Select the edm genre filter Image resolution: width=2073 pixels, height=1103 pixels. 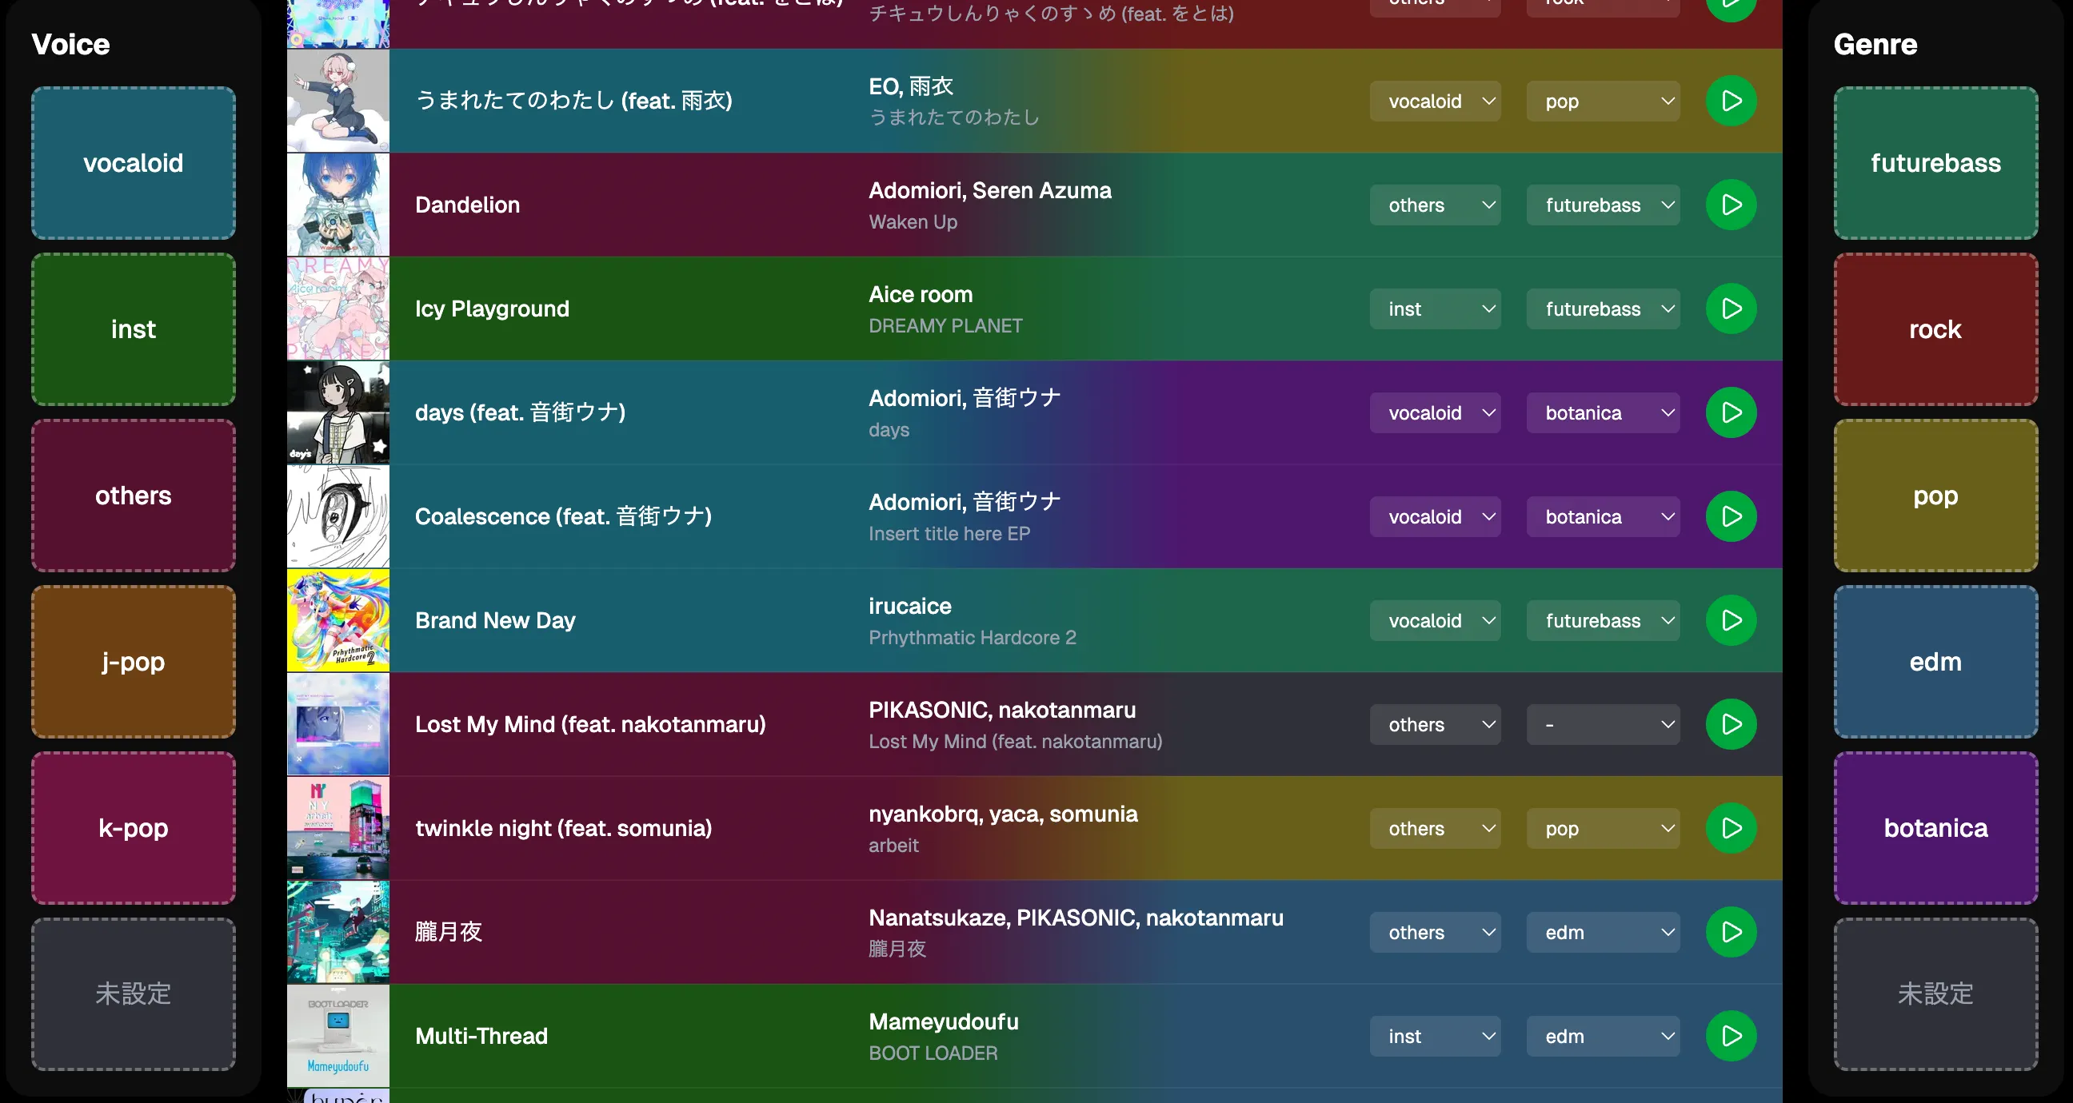tap(1935, 661)
